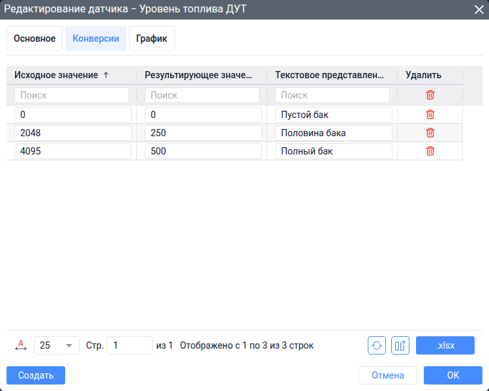This screenshot has width=489, height=391.
Task: Focus the source value field containing 2048
Action: tap(73, 133)
